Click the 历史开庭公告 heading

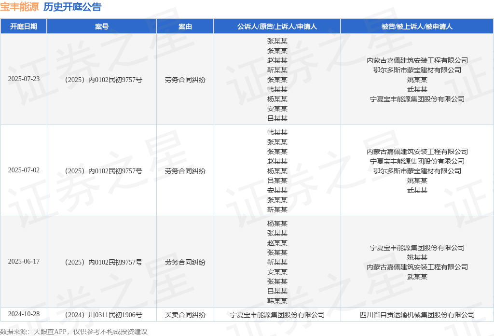tap(72, 7)
